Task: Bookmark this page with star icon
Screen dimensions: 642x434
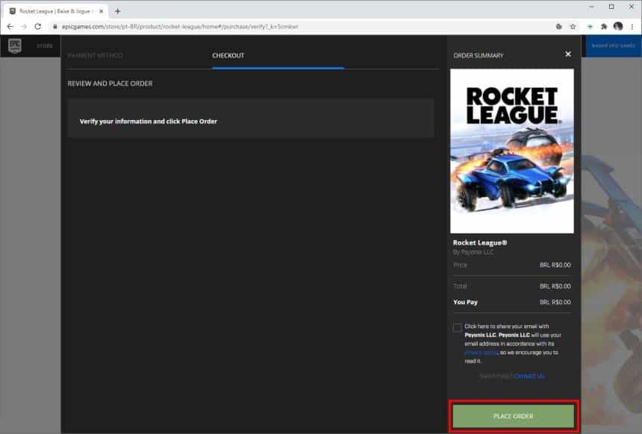Action: point(573,27)
